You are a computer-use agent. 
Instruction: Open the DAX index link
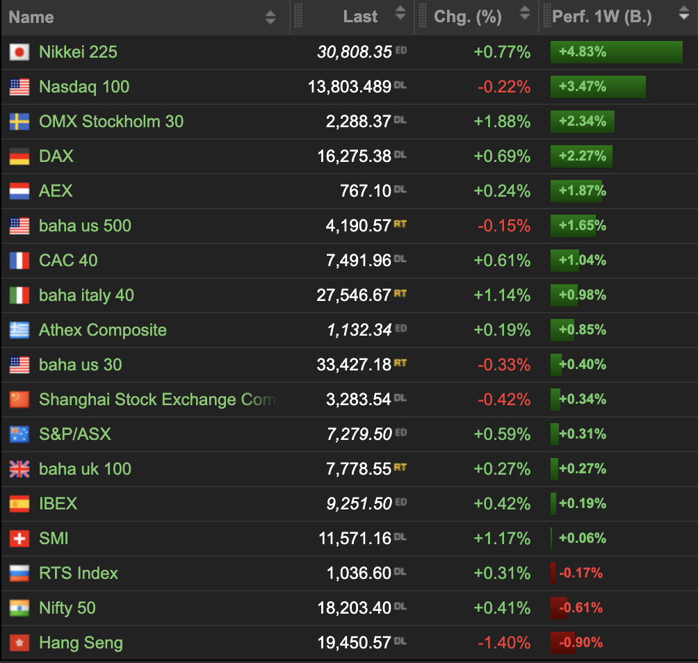(56, 156)
